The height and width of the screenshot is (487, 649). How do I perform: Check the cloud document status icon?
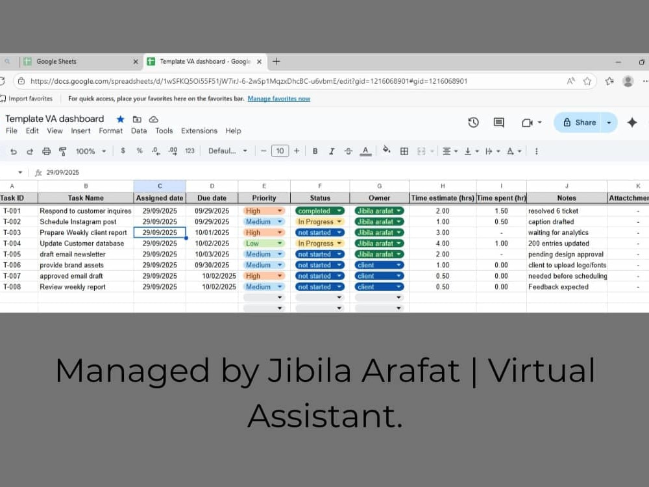click(x=154, y=119)
